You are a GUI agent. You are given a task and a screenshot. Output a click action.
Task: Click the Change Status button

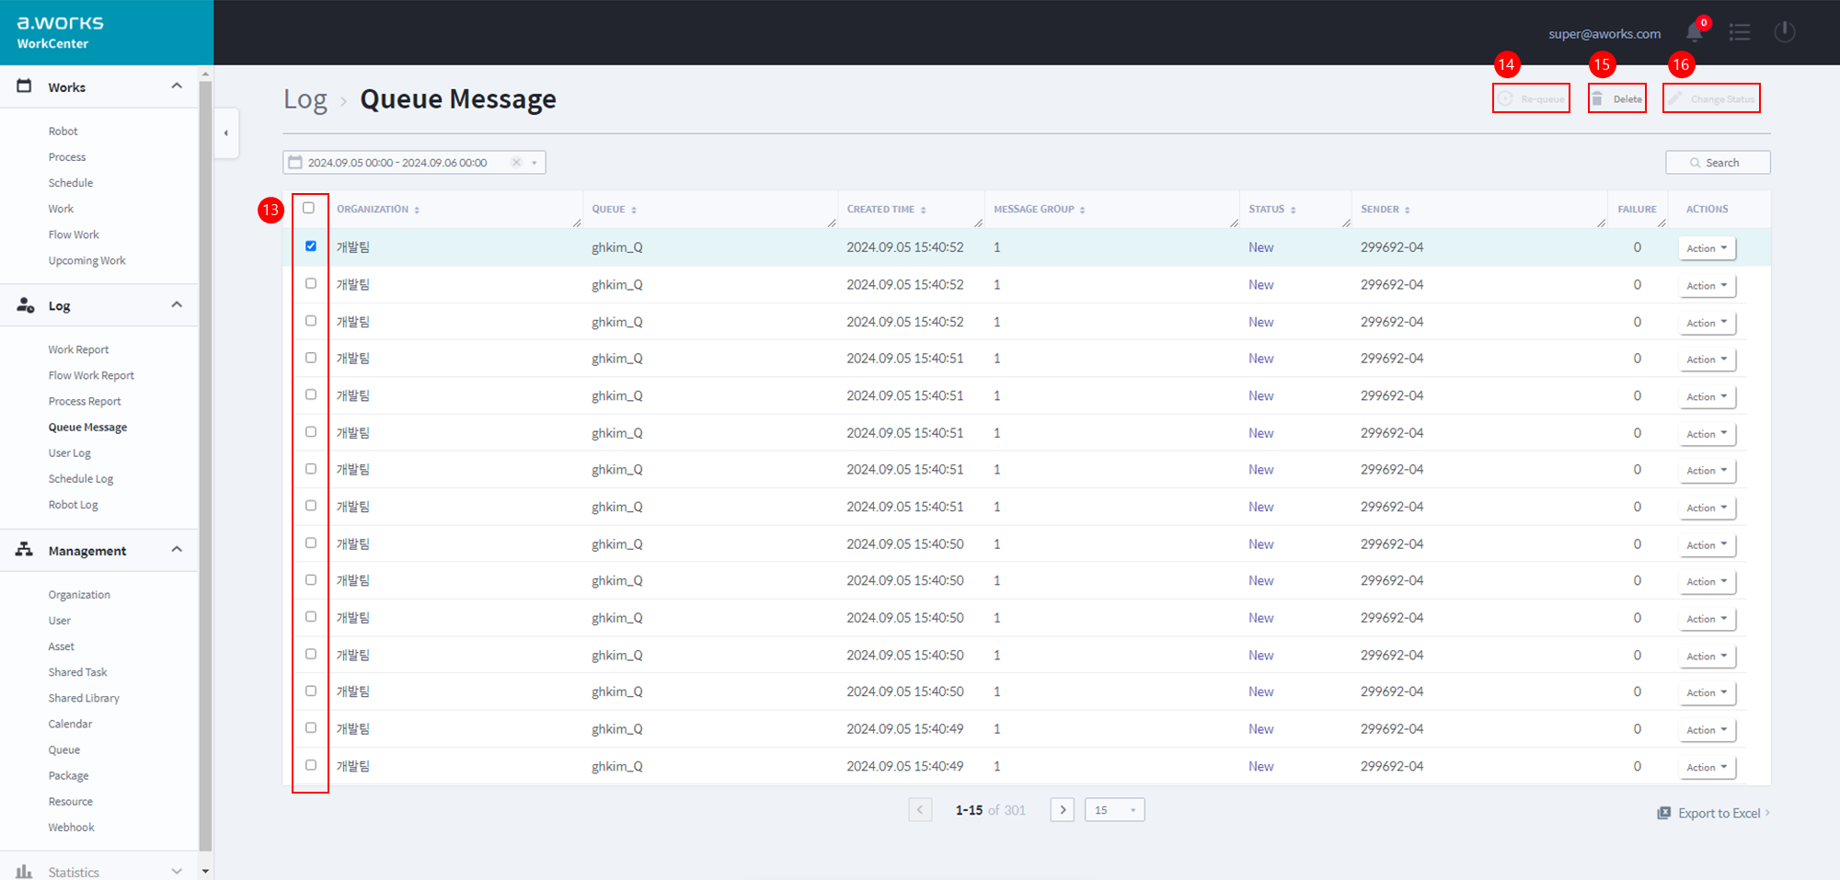pos(1711,98)
